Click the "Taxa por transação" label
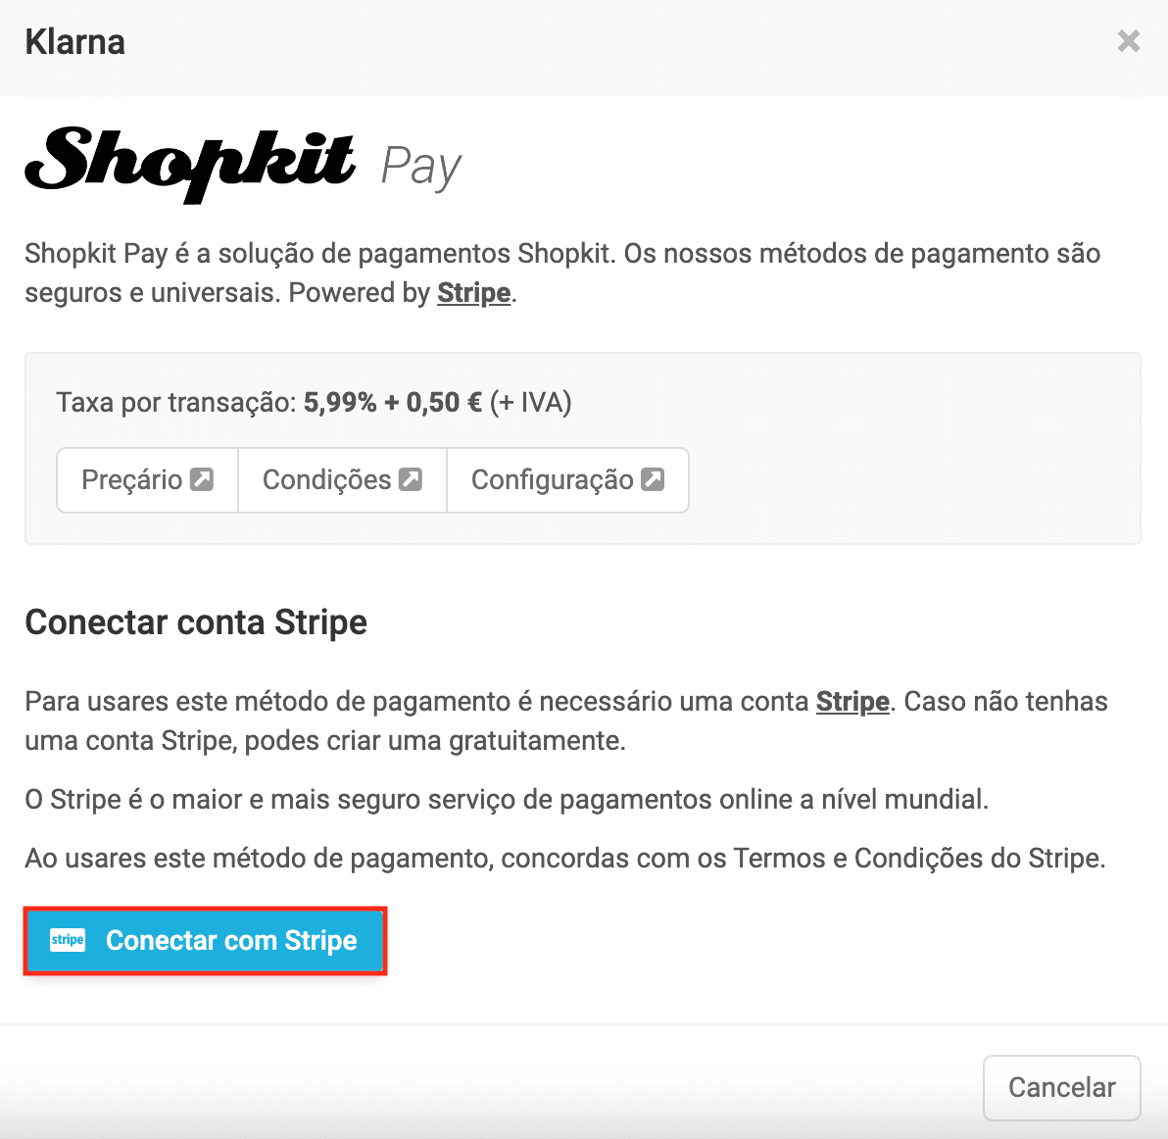Viewport: 1168px width, 1139px height. coord(175,403)
